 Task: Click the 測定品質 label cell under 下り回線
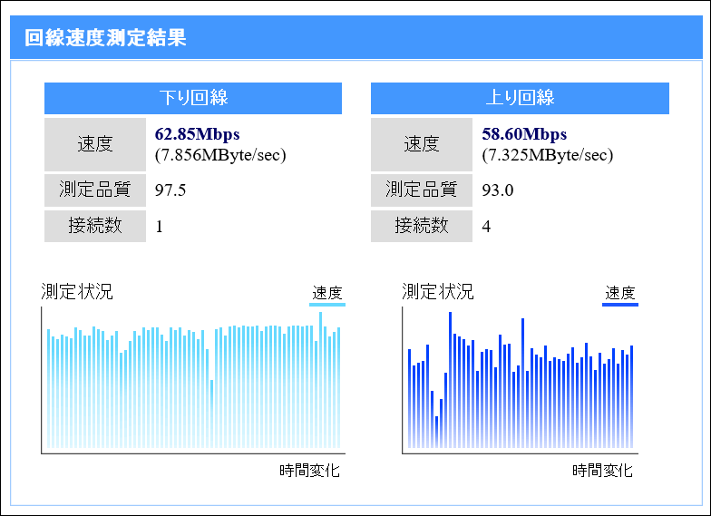(x=94, y=190)
